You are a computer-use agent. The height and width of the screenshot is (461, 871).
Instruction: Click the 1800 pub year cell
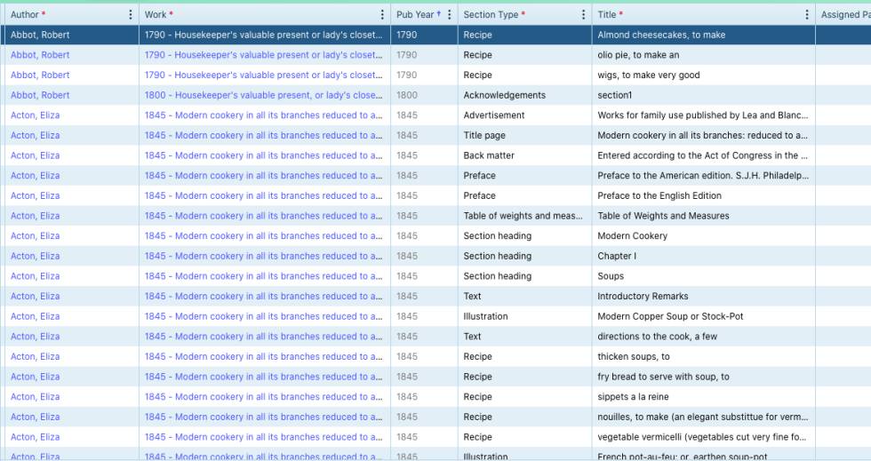pyautogui.click(x=407, y=95)
